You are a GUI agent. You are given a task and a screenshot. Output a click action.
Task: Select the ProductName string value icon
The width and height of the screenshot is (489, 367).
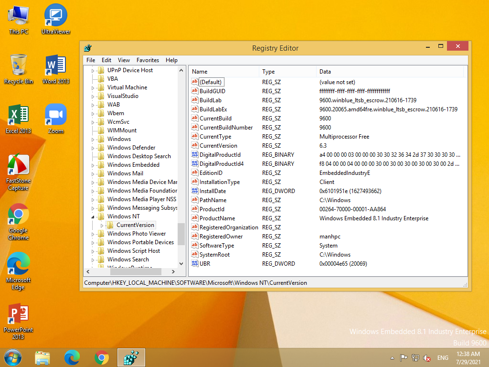click(x=194, y=218)
